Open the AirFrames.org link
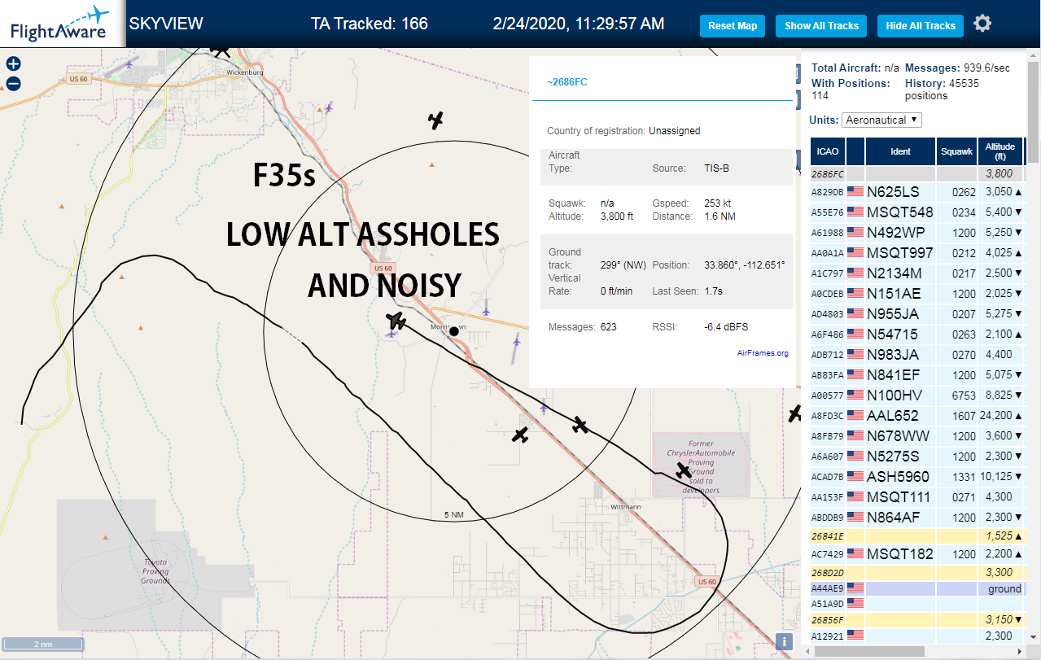This screenshot has width=1041, height=660. (763, 353)
